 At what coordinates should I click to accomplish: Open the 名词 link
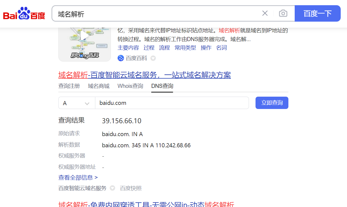pyautogui.click(x=222, y=48)
